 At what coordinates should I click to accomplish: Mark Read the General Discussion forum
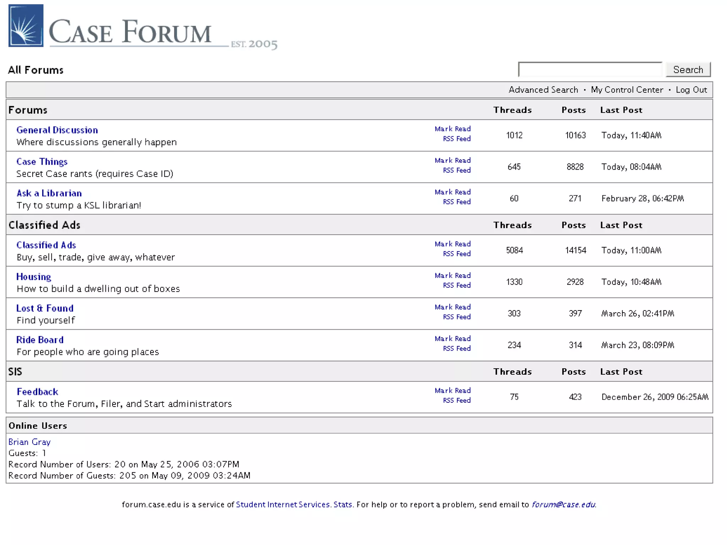452,129
